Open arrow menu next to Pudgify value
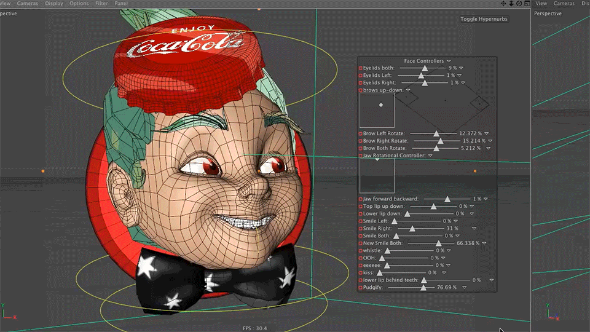The width and height of the screenshot is (590, 332). 465,288
